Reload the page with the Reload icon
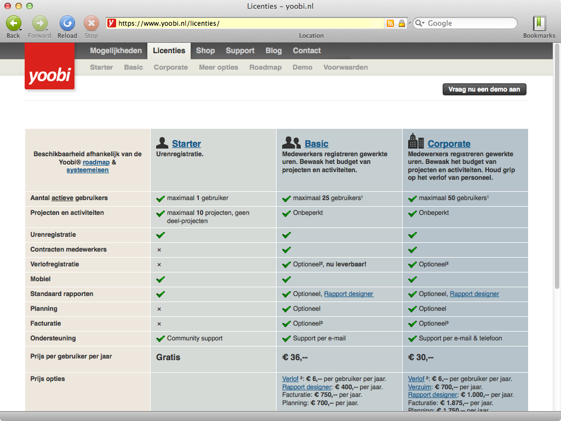Image resolution: width=561 pixels, height=421 pixels. point(67,23)
